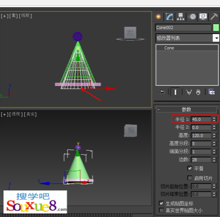Viewport: 220px width, 217px height.
Task: Toggle Show End Result icon
Action: click(x=175, y=92)
